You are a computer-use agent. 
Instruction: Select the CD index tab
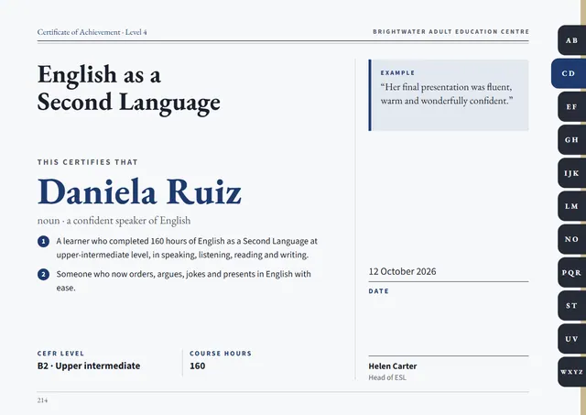569,73
